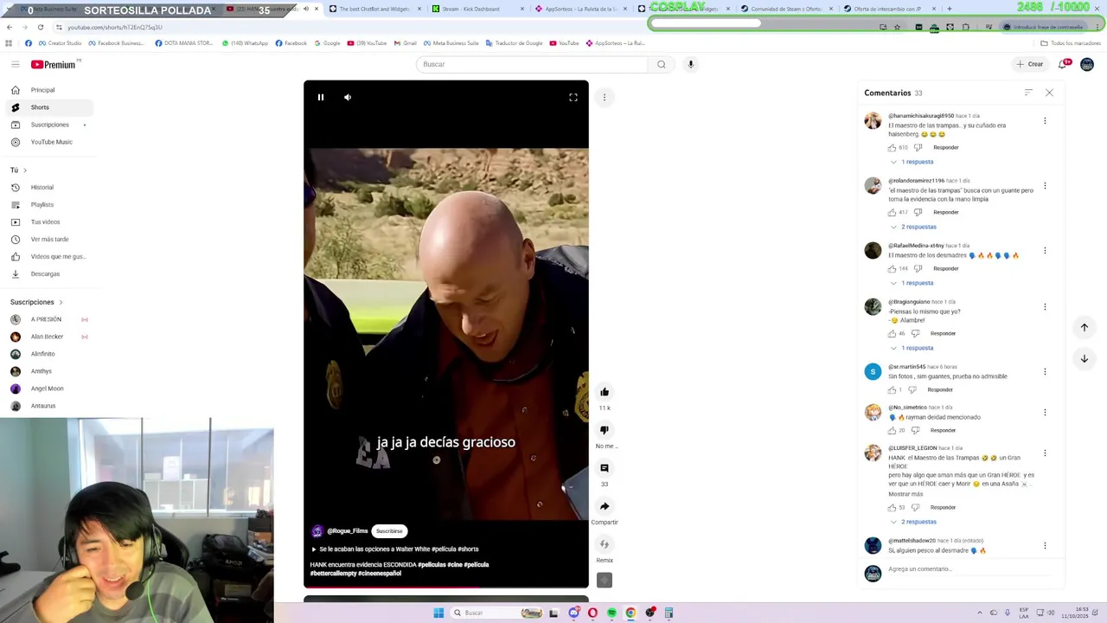Viewport: 1107px width, 623px height.
Task: Select Shorts in sidebar
Action: pyautogui.click(x=48, y=107)
